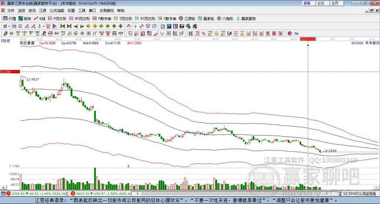This screenshot has height=204, width=380.
Task: Click the 12.9527 high price label
Action: [x=33, y=79]
